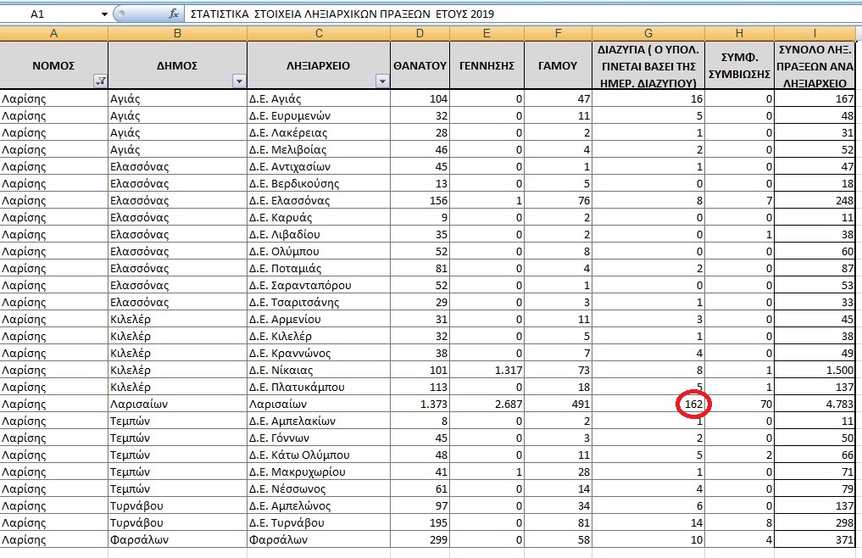862x558 pixels.
Task: Click the ΘΑΝΑΤΟΥ header cell
Action: click(420, 65)
